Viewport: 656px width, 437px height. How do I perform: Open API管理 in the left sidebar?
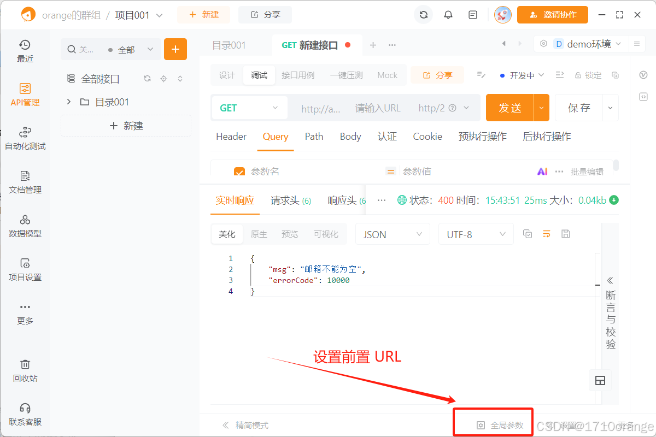25,95
